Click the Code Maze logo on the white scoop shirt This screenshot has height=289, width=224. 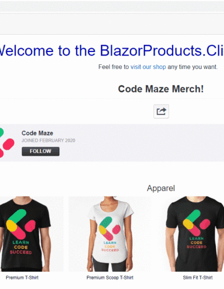(110, 229)
